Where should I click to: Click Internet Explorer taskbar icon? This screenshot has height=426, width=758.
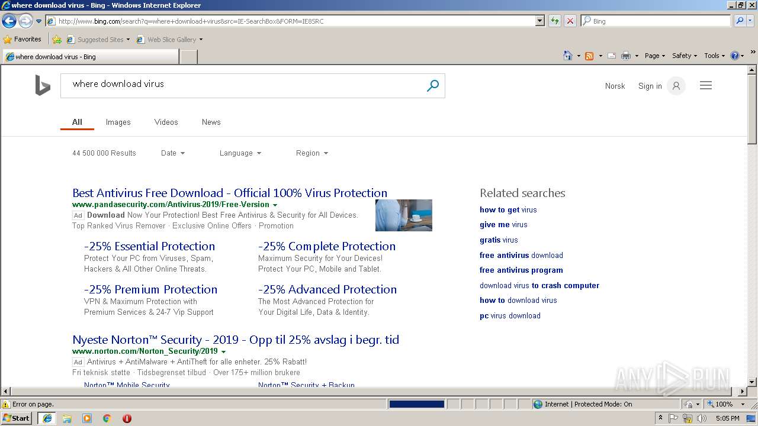click(47, 418)
